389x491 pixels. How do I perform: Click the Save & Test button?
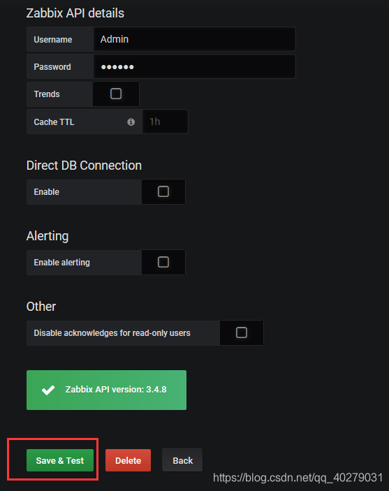coord(60,460)
